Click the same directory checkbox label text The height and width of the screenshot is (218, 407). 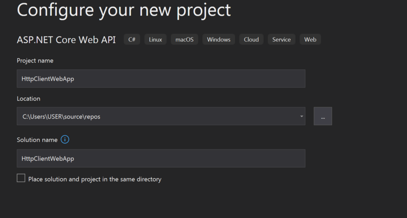pos(95,179)
